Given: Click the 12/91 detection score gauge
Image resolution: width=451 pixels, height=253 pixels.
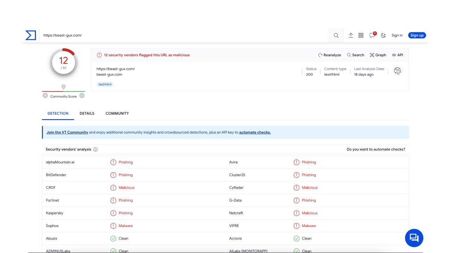Looking at the screenshot, I should click(x=63, y=62).
